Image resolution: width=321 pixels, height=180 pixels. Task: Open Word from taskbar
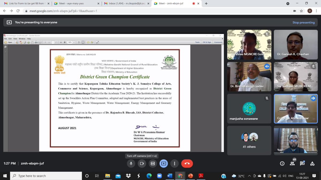(170, 176)
